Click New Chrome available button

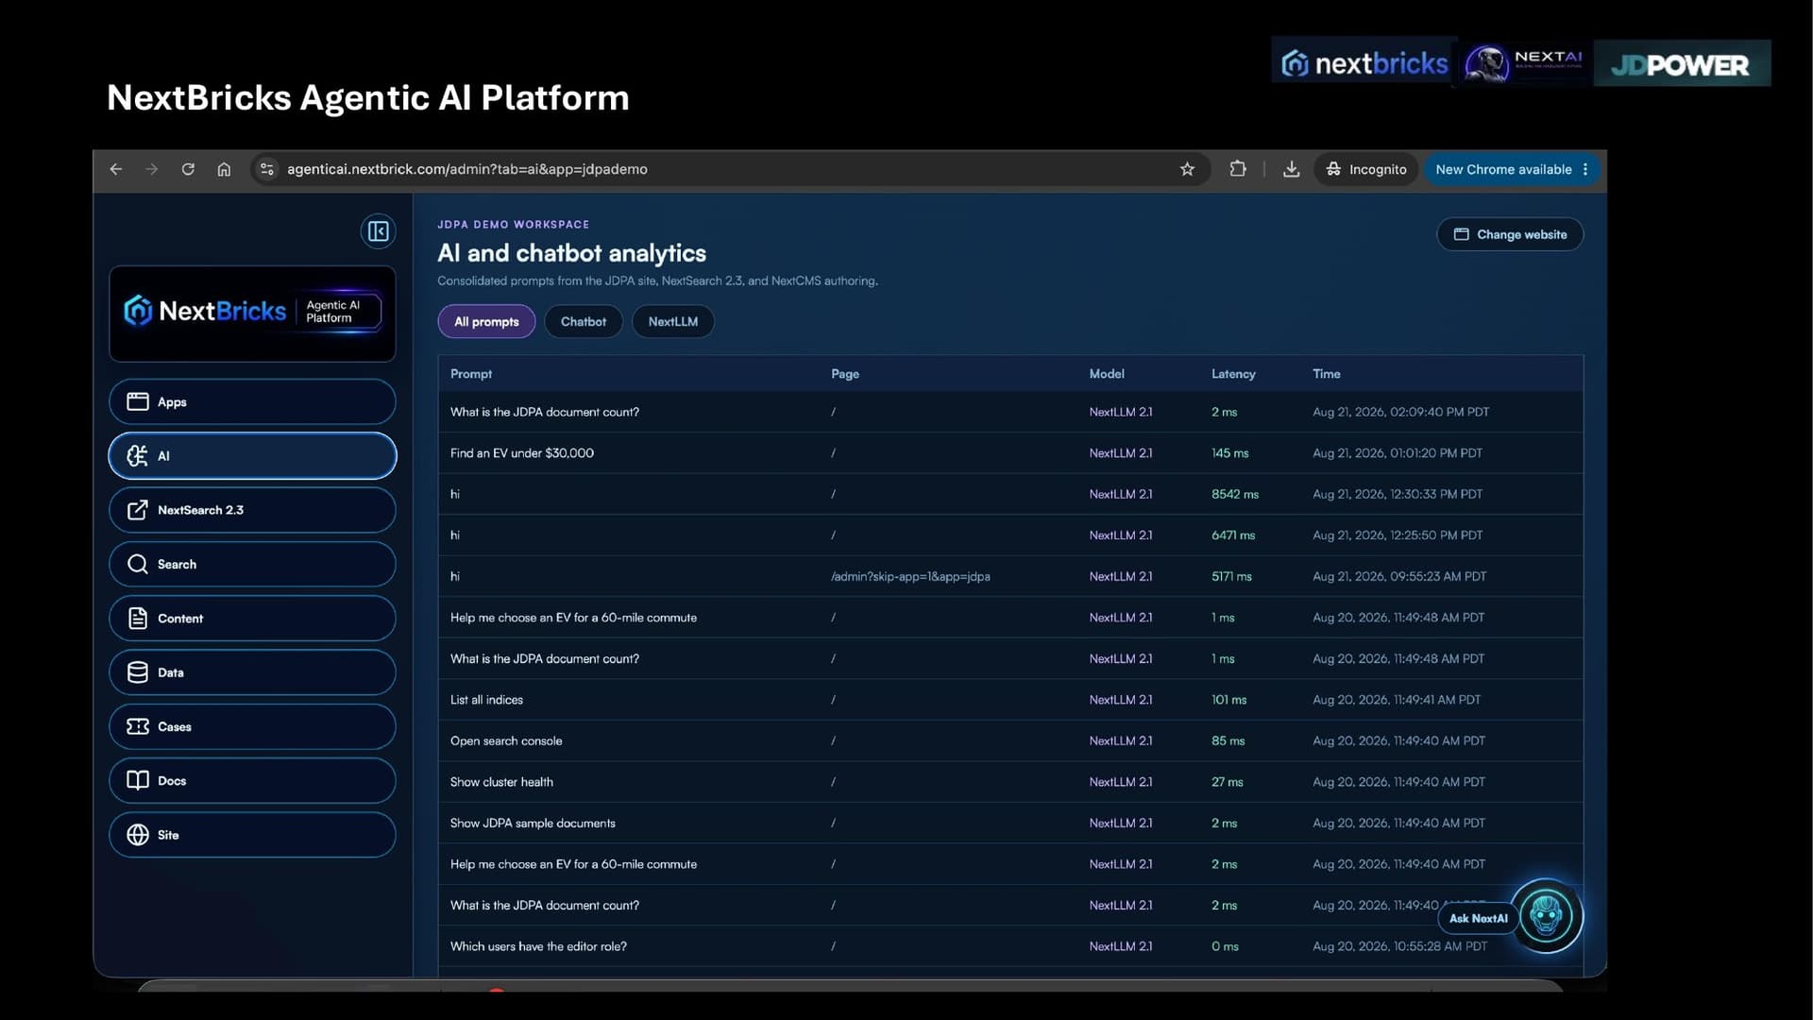tap(1503, 169)
